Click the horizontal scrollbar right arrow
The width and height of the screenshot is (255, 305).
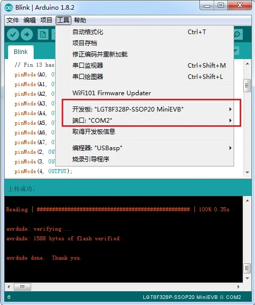coord(239,287)
